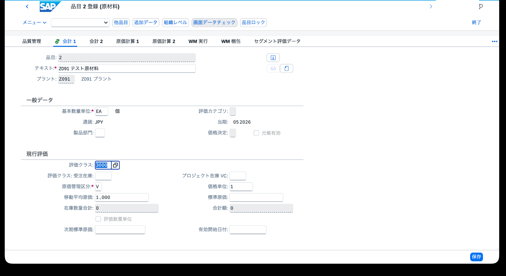The height and width of the screenshot is (276, 506).
Task: Click the Z091 プラント description text
Action: point(96,79)
